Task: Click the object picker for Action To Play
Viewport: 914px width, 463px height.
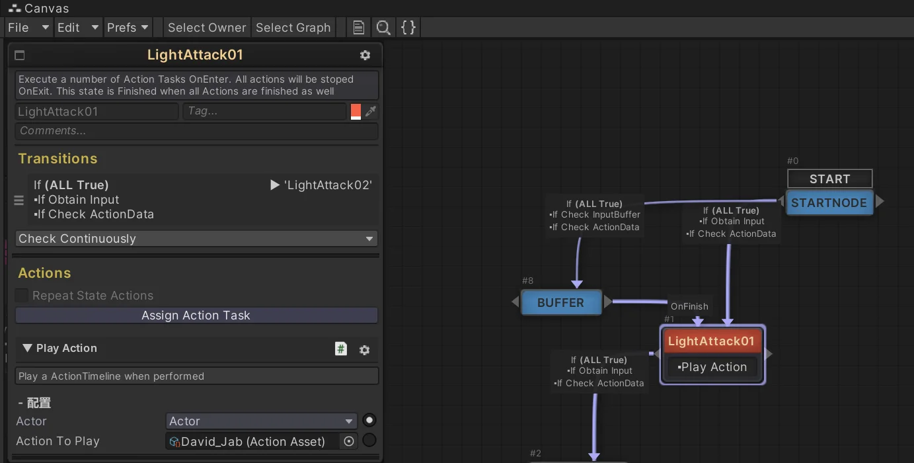Action: coord(349,441)
